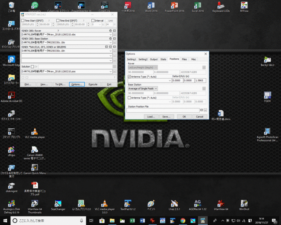This screenshot has width=281, height=225.
Task: Expand the empty dropdown below the navigation file
Action: point(111,56)
